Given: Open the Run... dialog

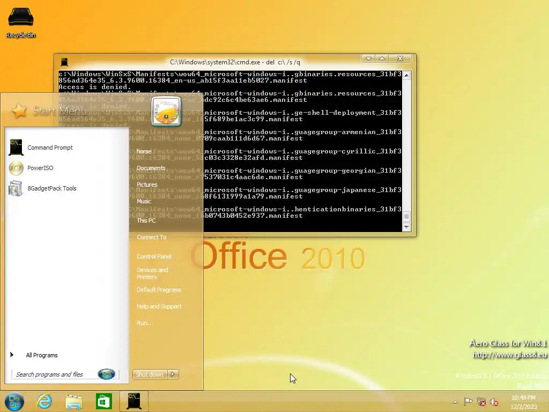Looking at the screenshot, I should click(145, 323).
